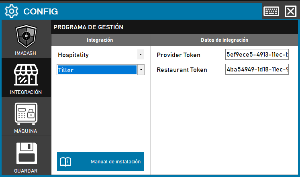Select the INTEGRACIÓN tab label
Screen dimensions: 300x177
point(26,92)
